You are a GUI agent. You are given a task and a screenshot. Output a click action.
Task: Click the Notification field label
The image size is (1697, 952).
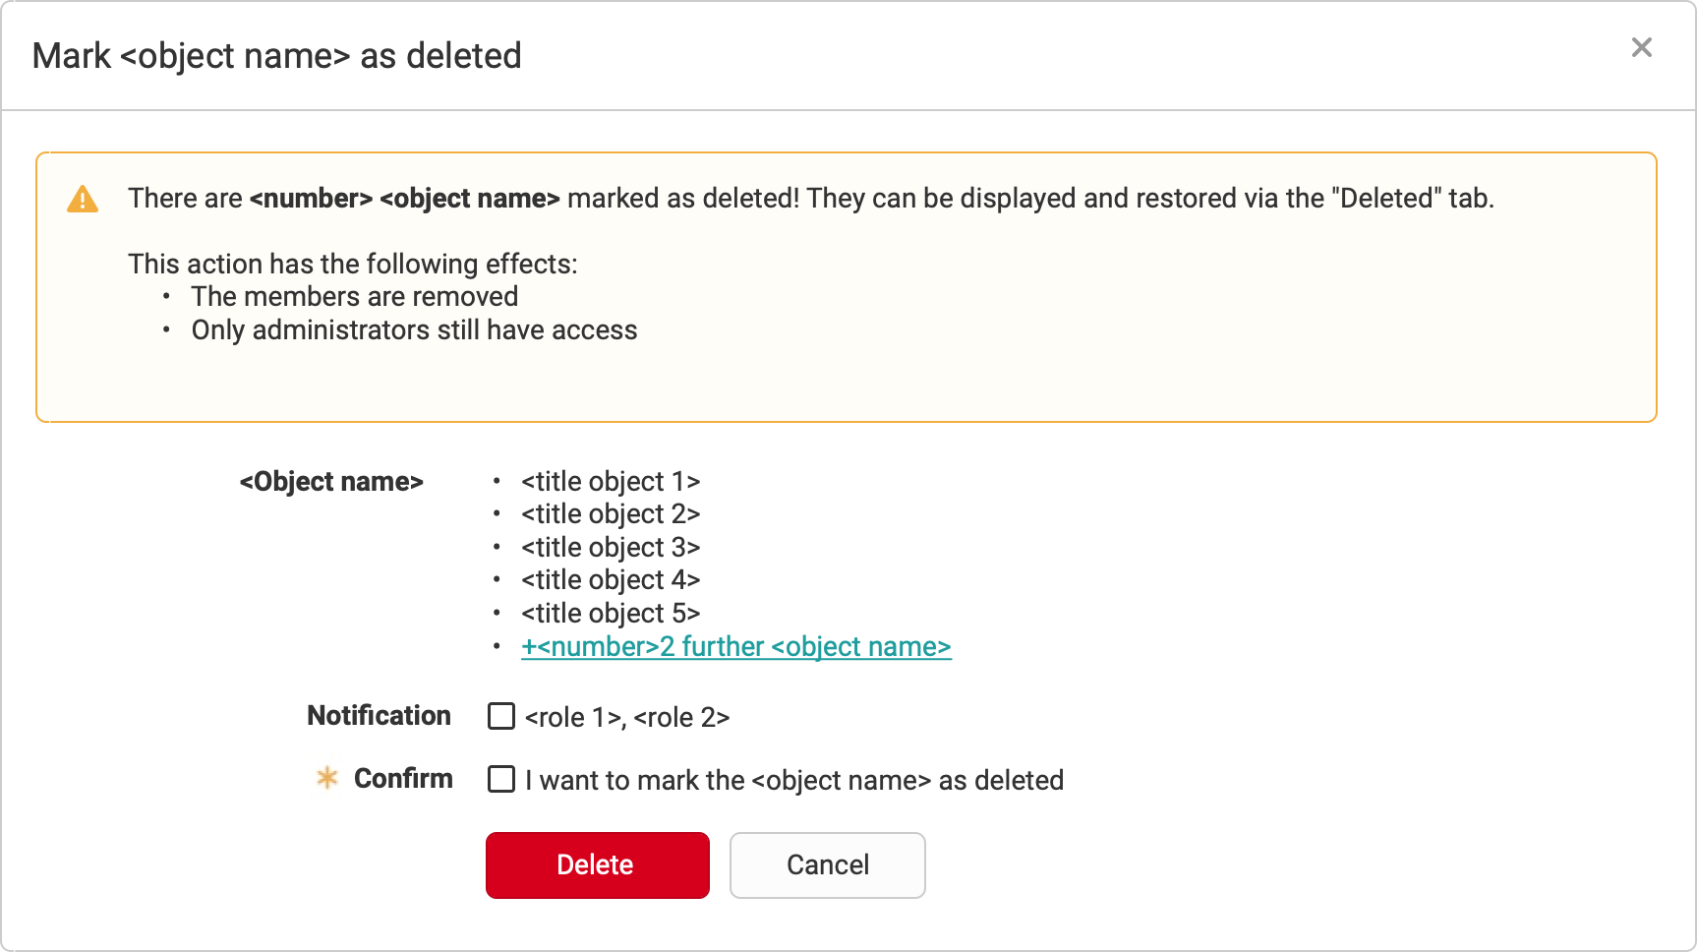[x=379, y=716]
